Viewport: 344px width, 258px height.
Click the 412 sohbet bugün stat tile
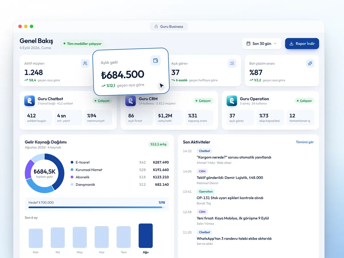pos(38,118)
